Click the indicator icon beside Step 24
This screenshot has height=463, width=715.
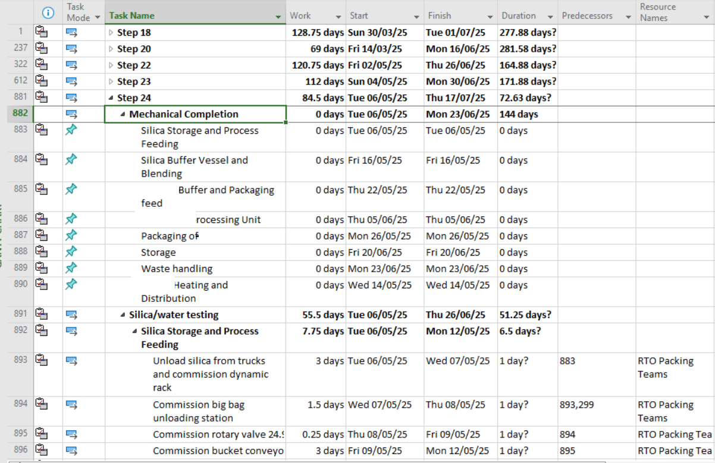click(41, 97)
